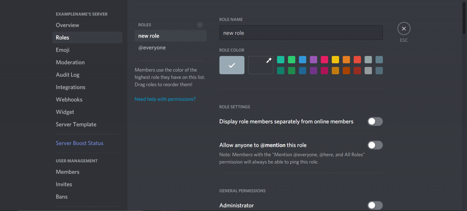The height and width of the screenshot is (211, 467).
Task: Open custom color eyedropper picker
Action: click(x=261, y=65)
